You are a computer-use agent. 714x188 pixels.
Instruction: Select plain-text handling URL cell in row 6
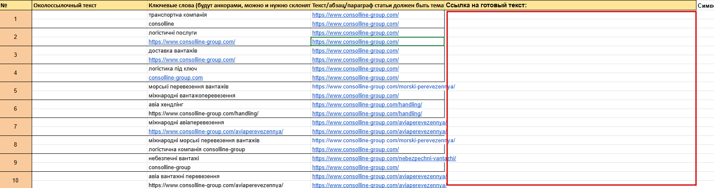tap(229, 114)
